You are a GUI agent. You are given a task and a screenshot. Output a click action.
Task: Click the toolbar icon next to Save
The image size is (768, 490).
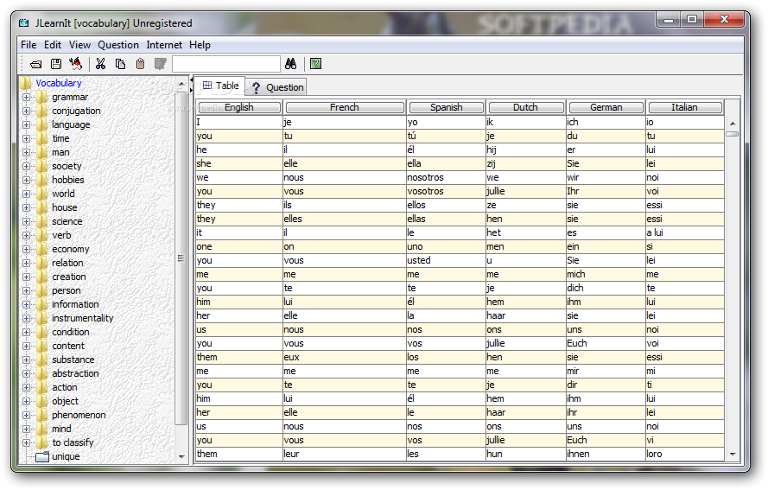click(75, 64)
